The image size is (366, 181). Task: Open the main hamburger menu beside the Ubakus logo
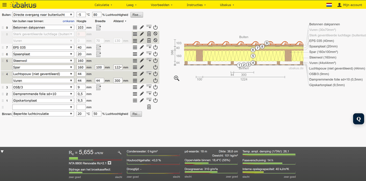point(5,5)
